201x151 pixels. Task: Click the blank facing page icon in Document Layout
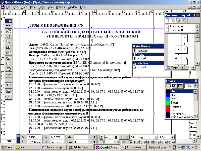[x=172, y=20]
